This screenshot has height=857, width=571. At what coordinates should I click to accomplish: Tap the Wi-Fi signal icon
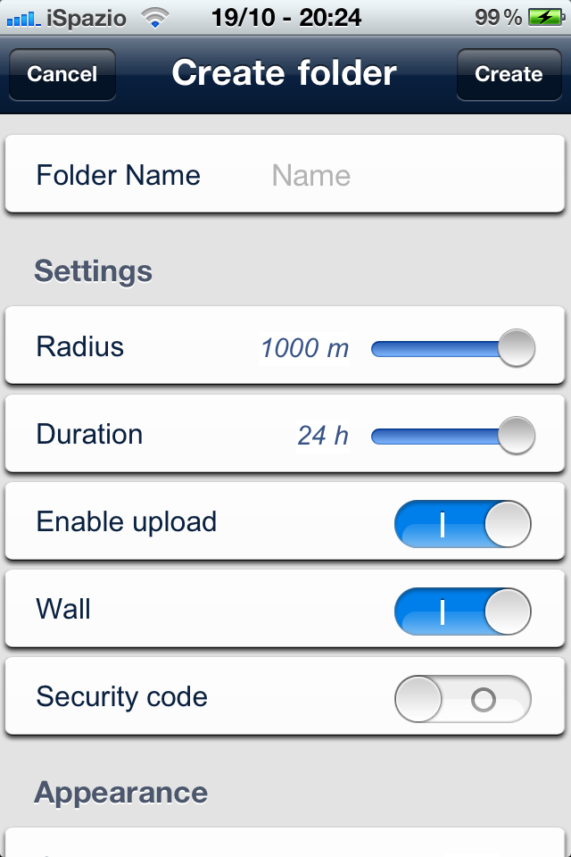click(x=156, y=17)
